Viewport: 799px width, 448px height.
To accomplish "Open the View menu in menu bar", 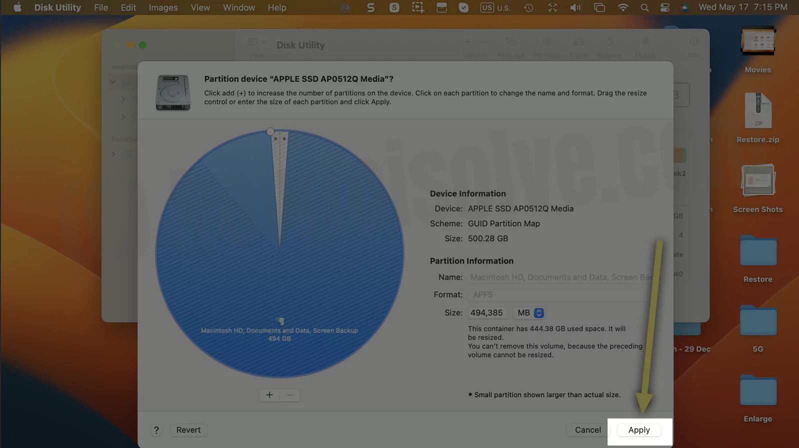I will click(200, 7).
